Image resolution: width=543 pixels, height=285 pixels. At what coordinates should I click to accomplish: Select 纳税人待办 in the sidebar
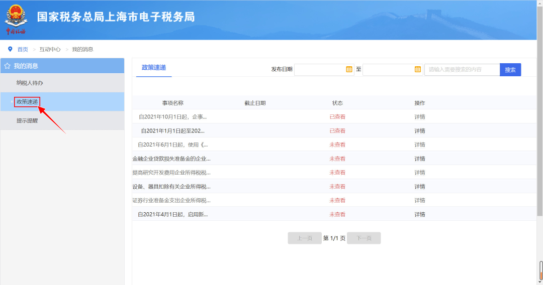[33, 83]
